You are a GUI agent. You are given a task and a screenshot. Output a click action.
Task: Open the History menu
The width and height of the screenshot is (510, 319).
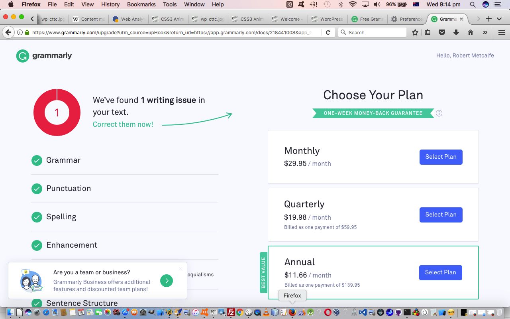(110, 4)
